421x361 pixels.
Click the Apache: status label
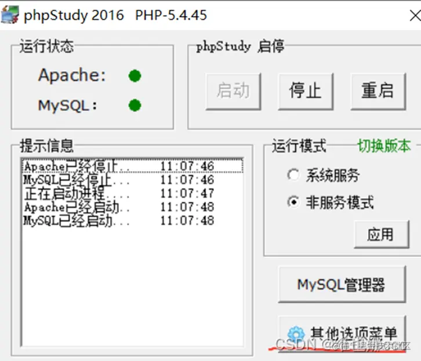[x=72, y=75]
